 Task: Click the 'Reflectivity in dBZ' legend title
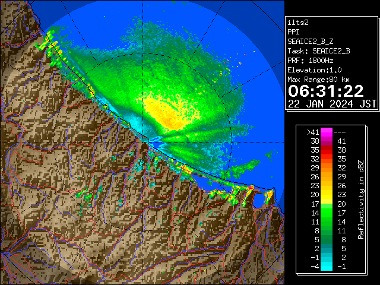pos(361,199)
